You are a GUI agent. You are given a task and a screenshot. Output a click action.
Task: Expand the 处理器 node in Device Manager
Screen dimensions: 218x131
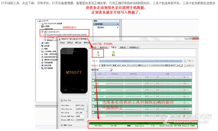click(x=40, y=26)
